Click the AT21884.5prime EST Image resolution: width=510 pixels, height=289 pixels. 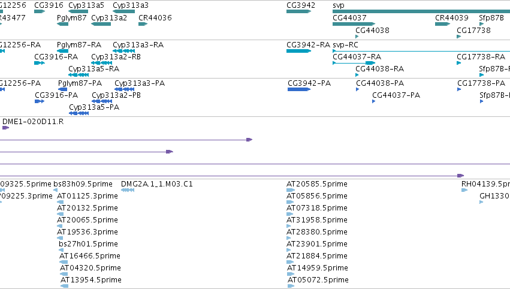click(290, 262)
